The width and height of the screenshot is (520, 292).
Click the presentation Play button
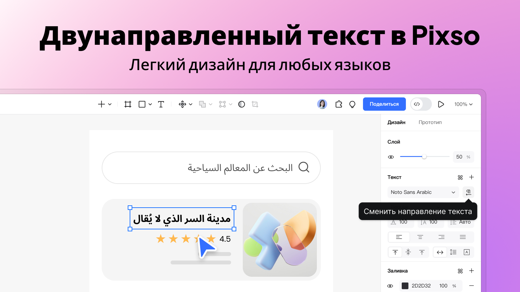(441, 104)
